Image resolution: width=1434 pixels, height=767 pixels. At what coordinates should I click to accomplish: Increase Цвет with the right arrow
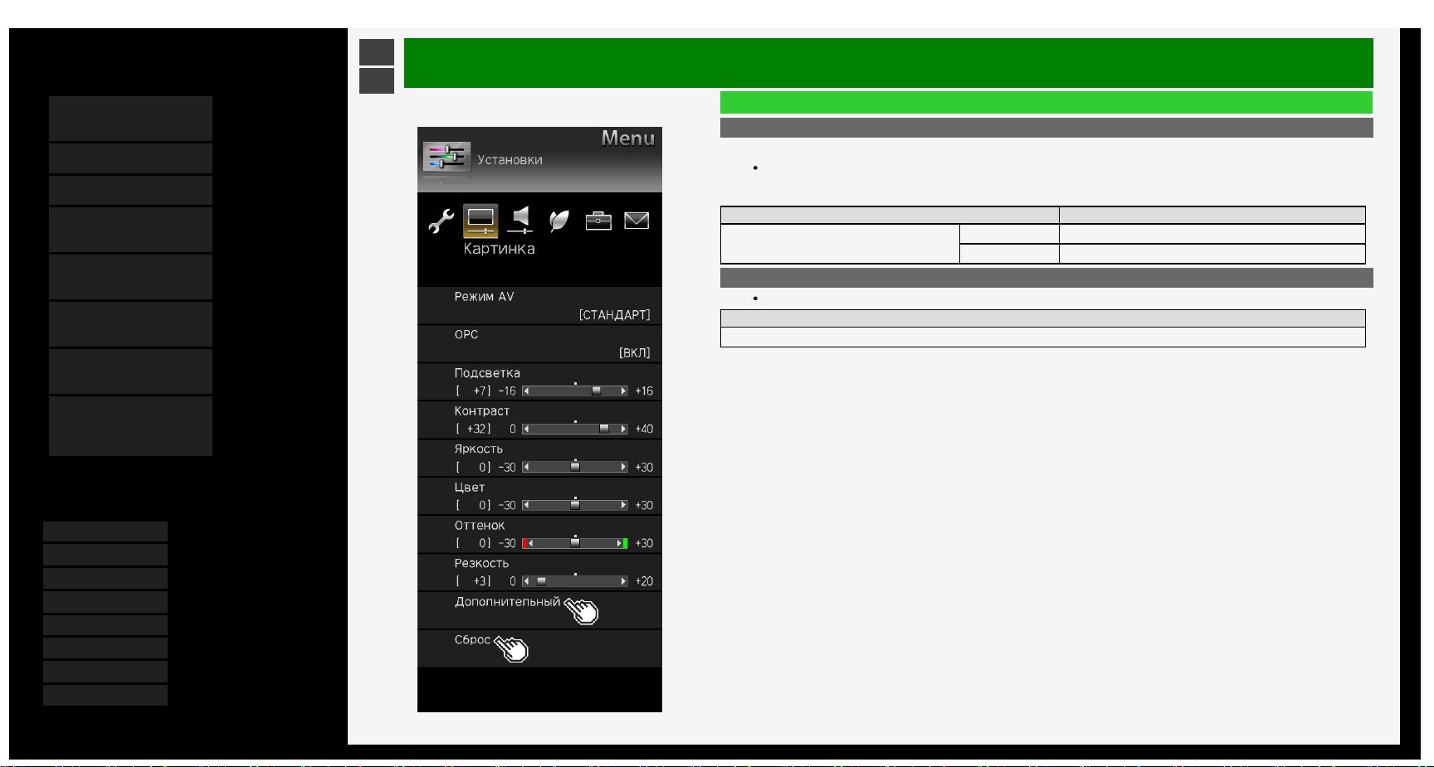coord(623,505)
